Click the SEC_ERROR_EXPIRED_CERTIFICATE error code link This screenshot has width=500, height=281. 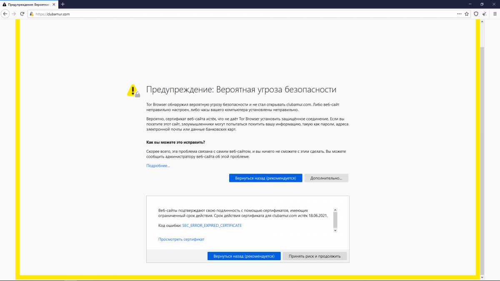(x=212, y=226)
